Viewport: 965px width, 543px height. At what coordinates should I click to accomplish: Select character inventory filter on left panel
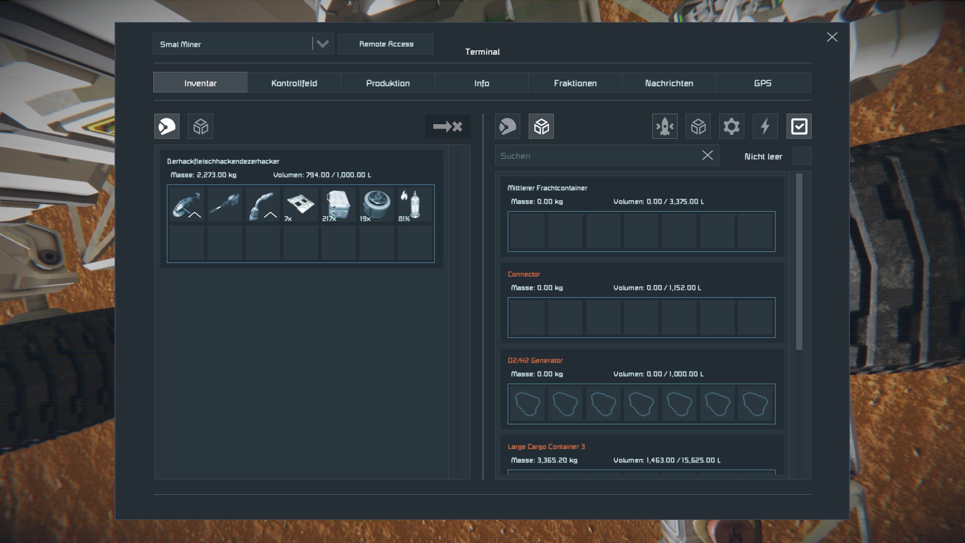click(x=167, y=126)
